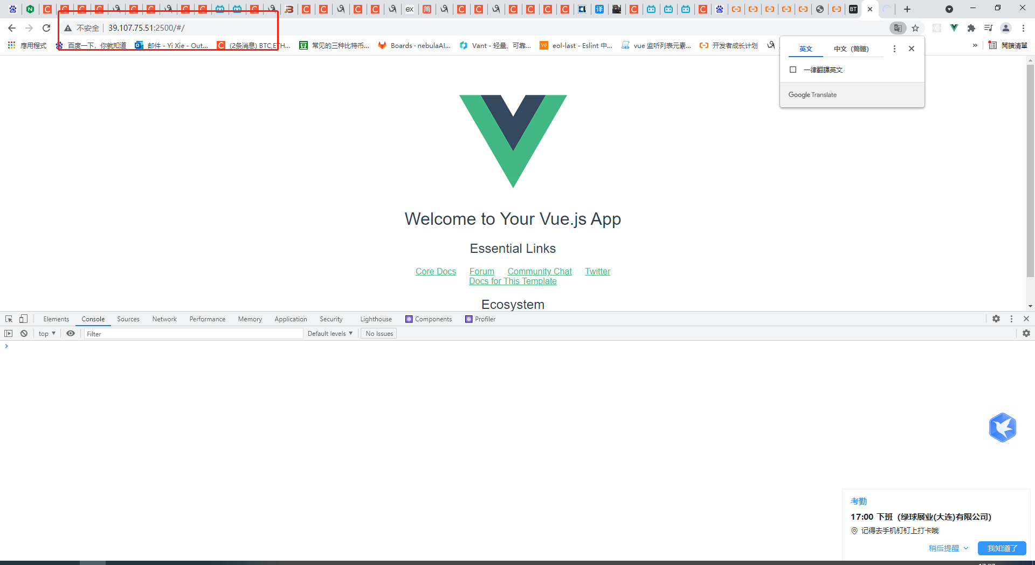Open the Vant bookmark
Viewport: 1035px width, 565px height.
coord(495,45)
